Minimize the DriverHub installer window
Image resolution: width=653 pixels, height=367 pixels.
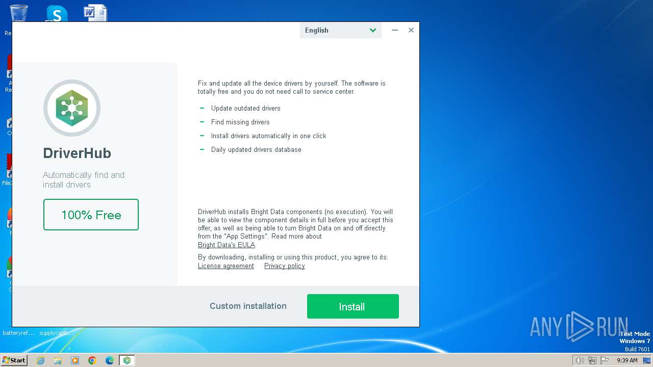click(x=394, y=30)
